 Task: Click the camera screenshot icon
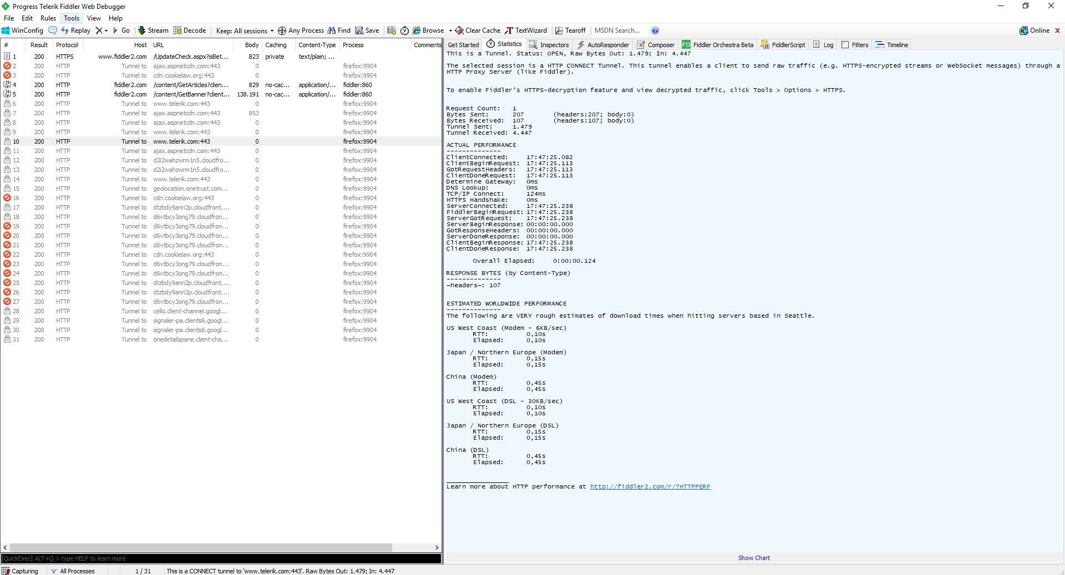pos(392,30)
